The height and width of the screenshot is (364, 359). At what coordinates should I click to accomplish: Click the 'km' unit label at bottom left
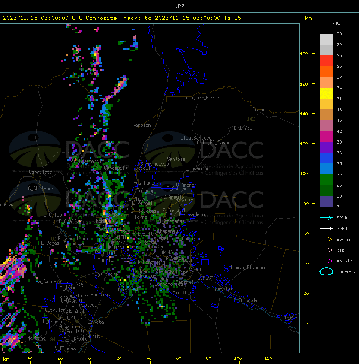(6, 360)
